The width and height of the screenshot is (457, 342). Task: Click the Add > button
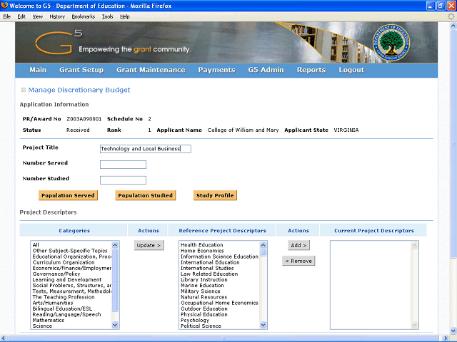coord(298,245)
